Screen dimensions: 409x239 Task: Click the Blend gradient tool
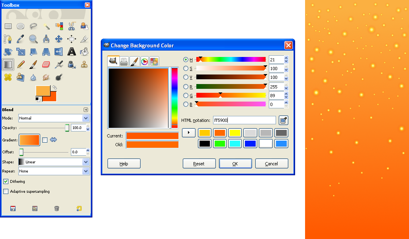coord(8,65)
